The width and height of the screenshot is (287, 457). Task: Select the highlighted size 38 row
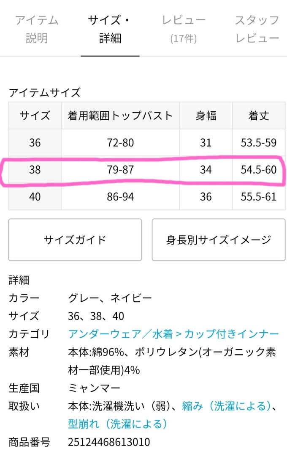(x=143, y=169)
